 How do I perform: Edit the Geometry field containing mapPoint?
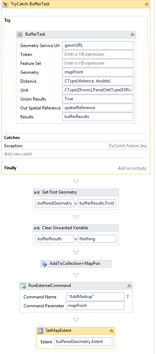[98, 72]
